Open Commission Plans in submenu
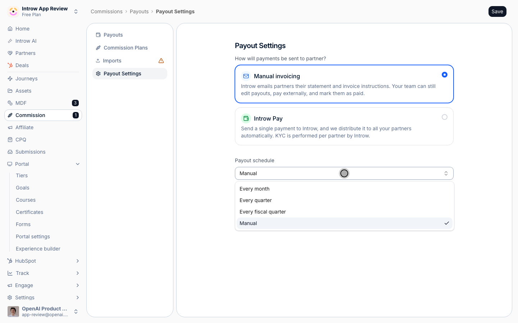Image resolution: width=518 pixels, height=323 pixels. pos(130,48)
